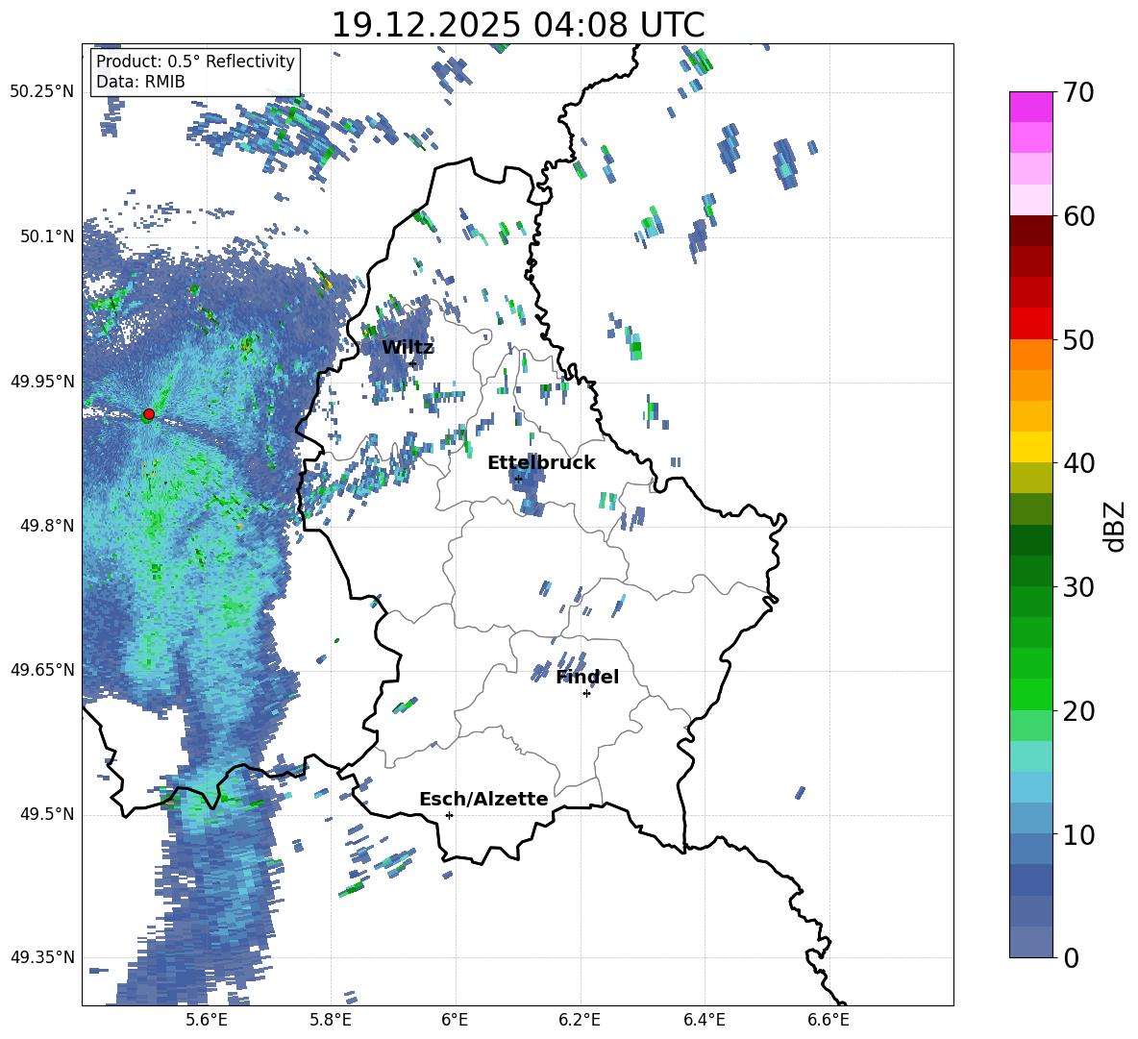The height and width of the screenshot is (1039, 1138).
Task: Click the 40 value on colorbar
Action: tap(1078, 463)
